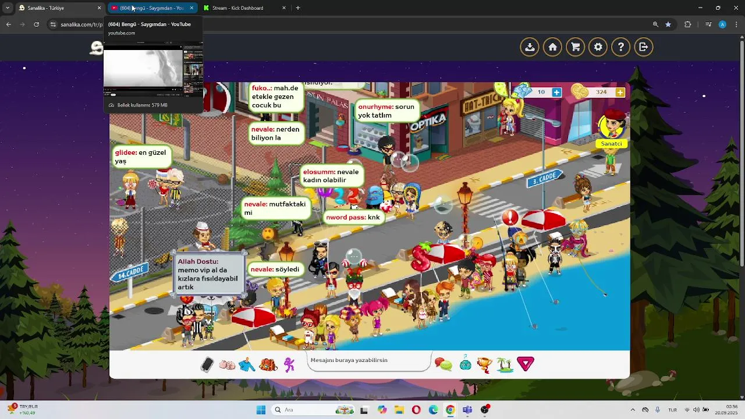Open Microsoft Teams from taskbar
Screen dimensions: 745x419
tap(467, 410)
